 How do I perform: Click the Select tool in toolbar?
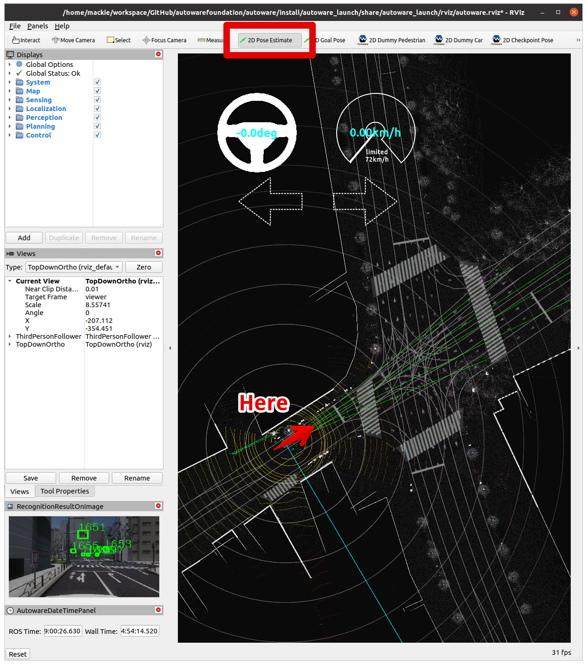tap(119, 40)
